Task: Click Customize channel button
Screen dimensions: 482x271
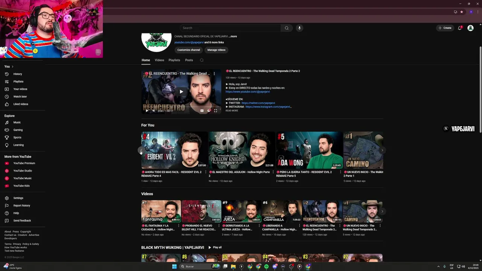Action: (x=189, y=50)
